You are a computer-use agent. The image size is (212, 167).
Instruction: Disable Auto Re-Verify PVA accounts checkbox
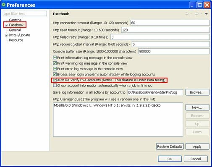click(55, 80)
